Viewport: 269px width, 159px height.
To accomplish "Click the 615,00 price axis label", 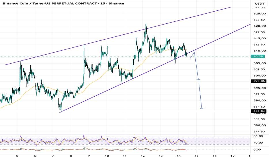I will [x=259, y=38].
